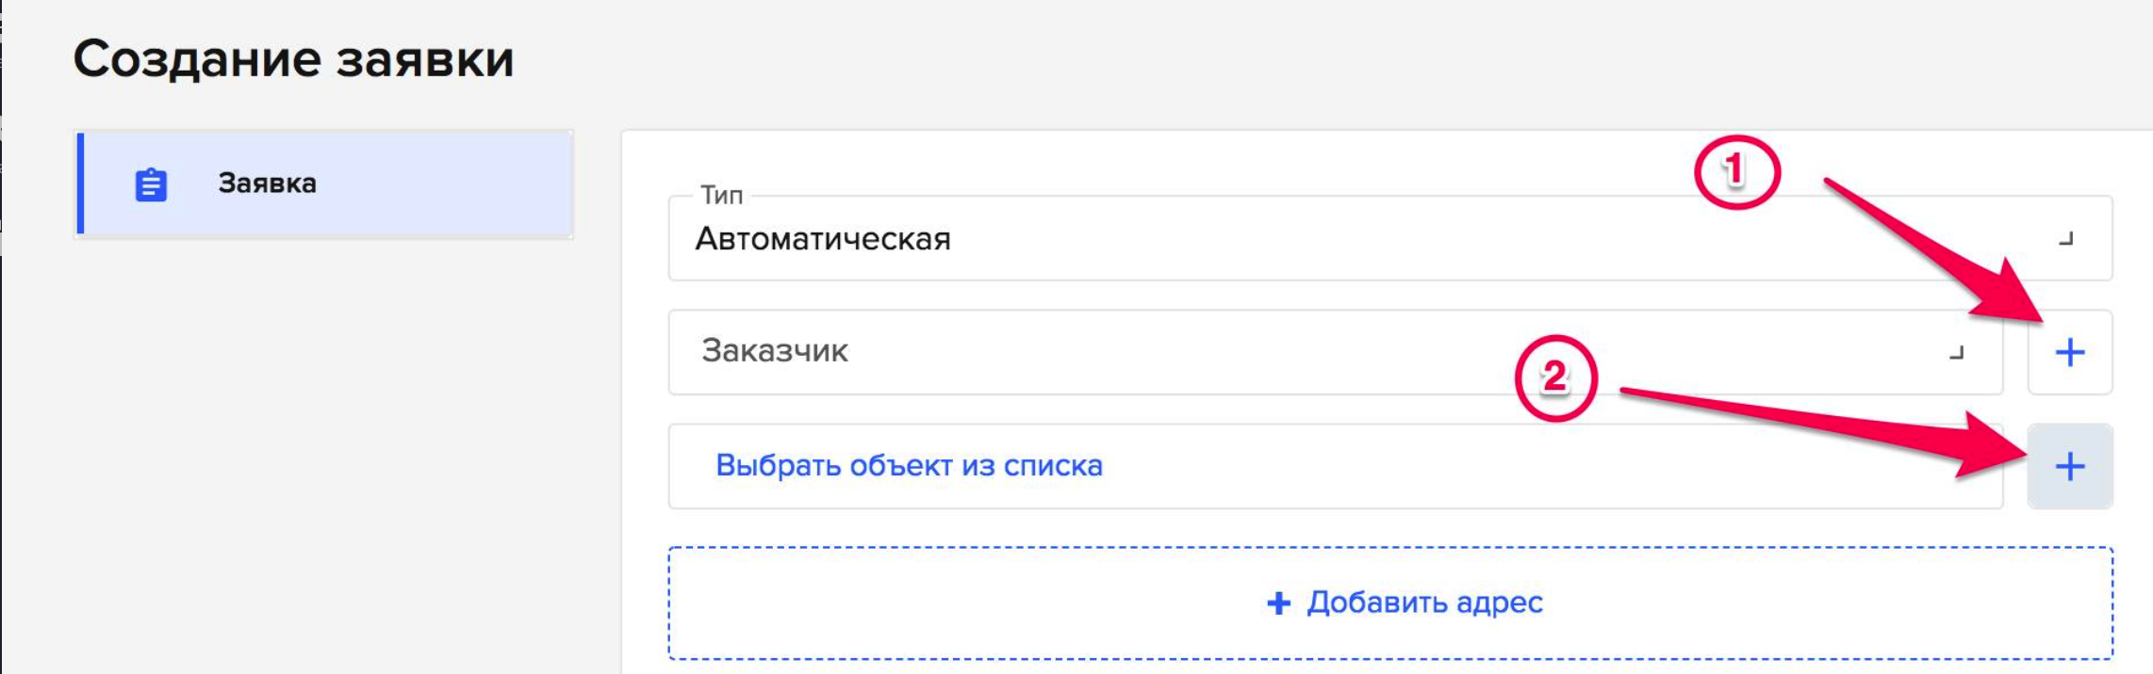Select the Автоматическая value in Тип field
Viewport: 2153px width, 674px height.
(823, 239)
